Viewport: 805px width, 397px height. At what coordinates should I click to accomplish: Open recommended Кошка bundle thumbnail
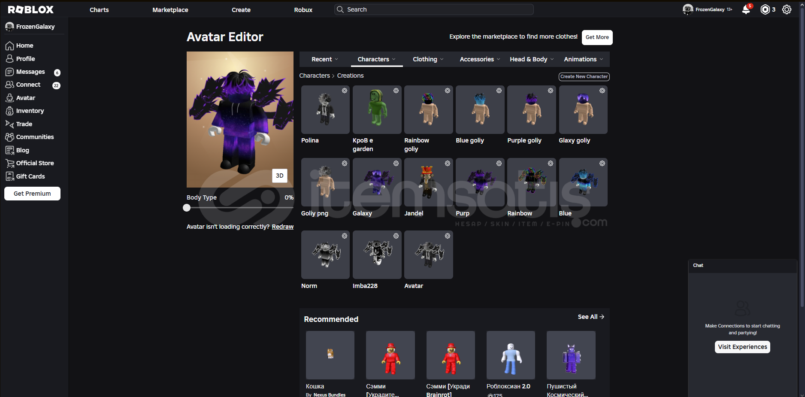[x=330, y=355]
